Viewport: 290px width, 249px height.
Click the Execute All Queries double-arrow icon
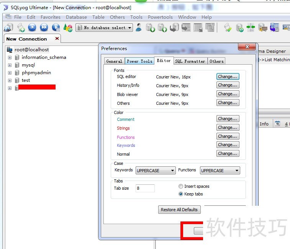click(x=44, y=28)
